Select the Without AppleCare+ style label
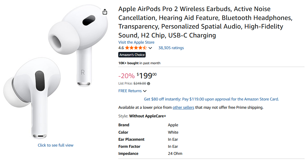 (x=147, y=116)
